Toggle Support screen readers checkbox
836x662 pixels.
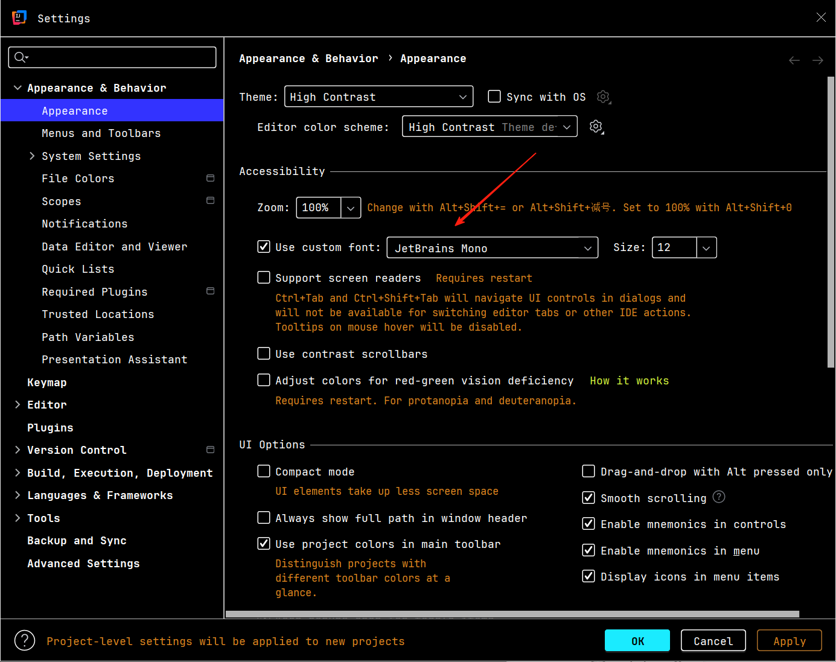[x=264, y=278]
